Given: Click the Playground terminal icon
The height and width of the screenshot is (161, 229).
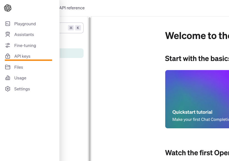Looking at the screenshot, I should click(8, 24).
